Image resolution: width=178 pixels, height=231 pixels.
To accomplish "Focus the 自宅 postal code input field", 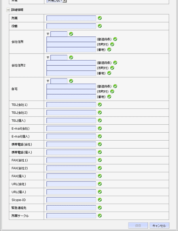I will [x=59, y=81].
